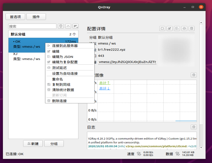
Task: Click the trash icon beside 删除连接
Action: pos(49,101)
